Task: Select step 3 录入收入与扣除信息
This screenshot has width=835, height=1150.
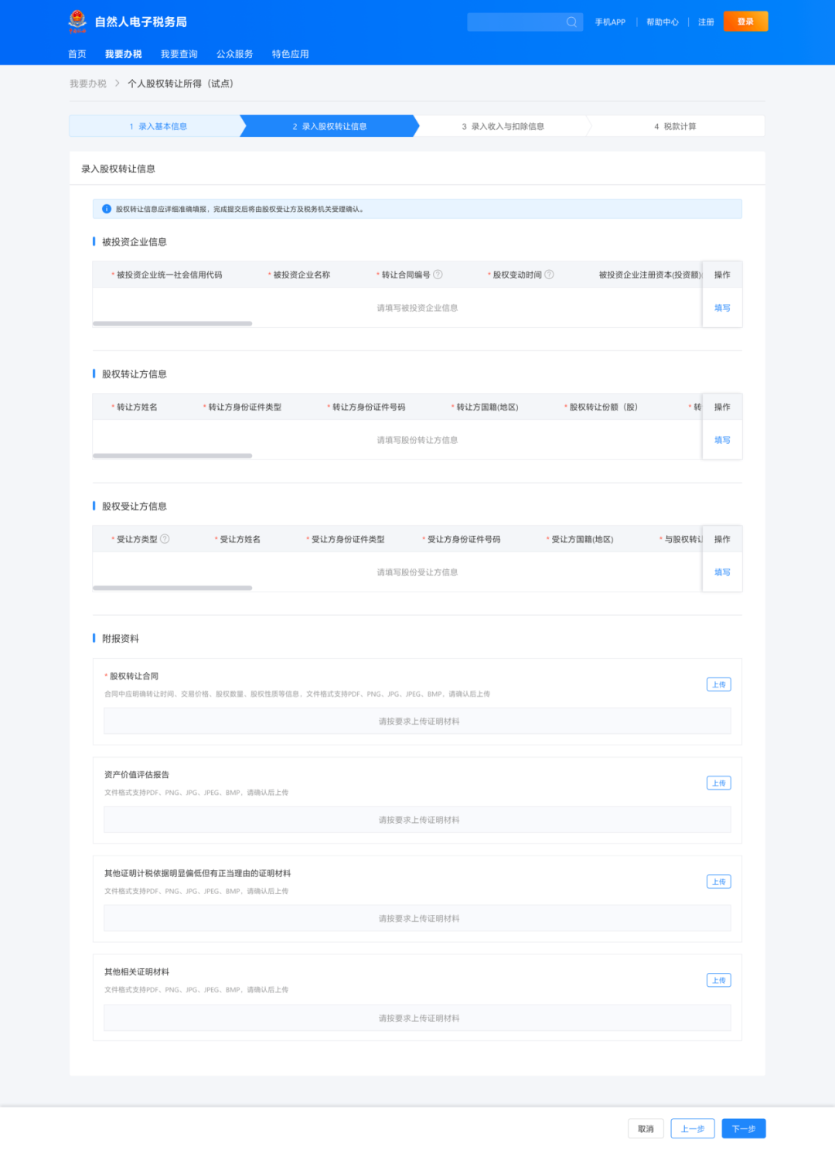Action: coord(503,126)
